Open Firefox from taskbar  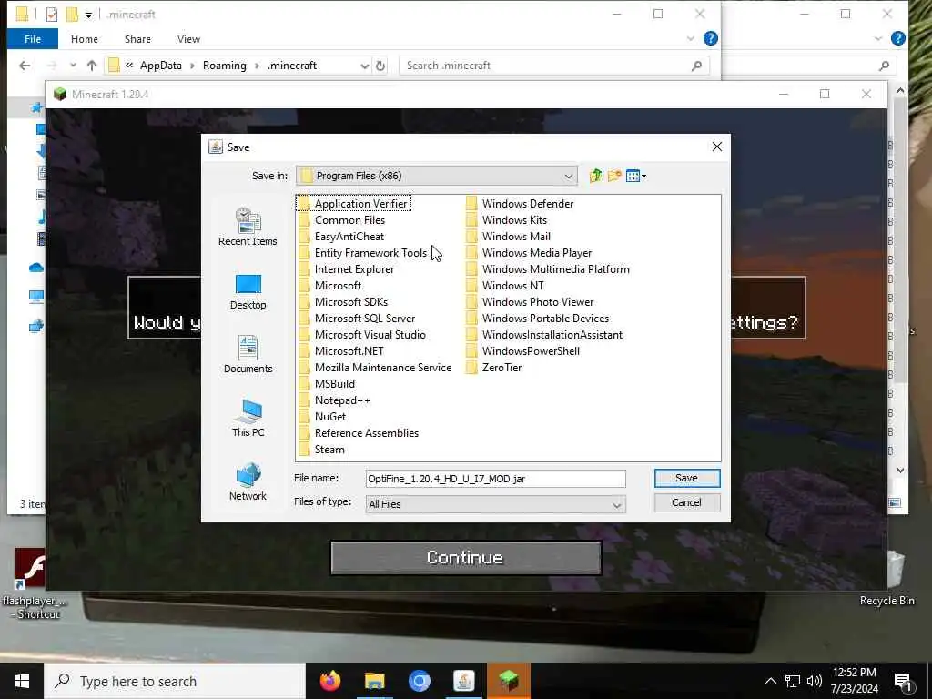click(x=329, y=681)
